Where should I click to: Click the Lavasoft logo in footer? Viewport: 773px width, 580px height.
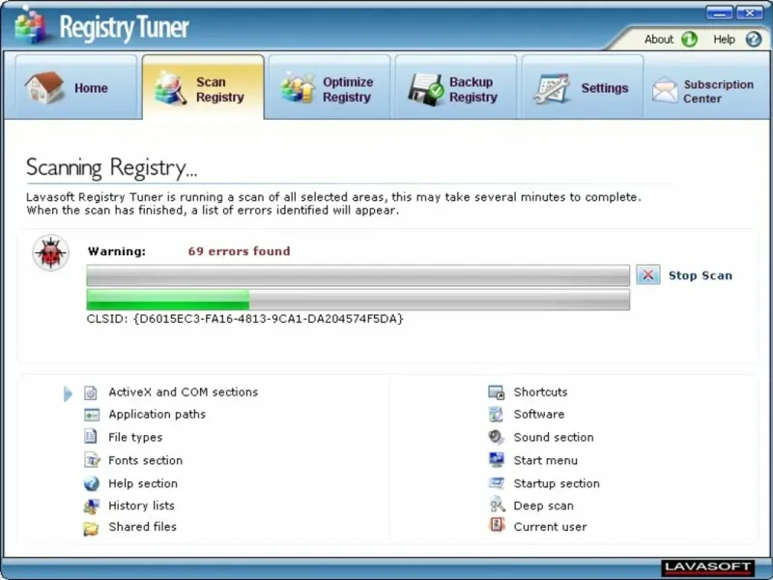pyautogui.click(x=708, y=567)
